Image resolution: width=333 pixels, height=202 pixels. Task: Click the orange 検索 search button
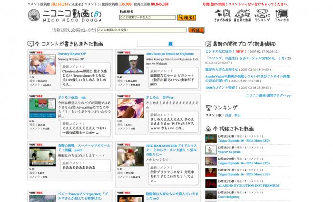[x=186, y=18]
